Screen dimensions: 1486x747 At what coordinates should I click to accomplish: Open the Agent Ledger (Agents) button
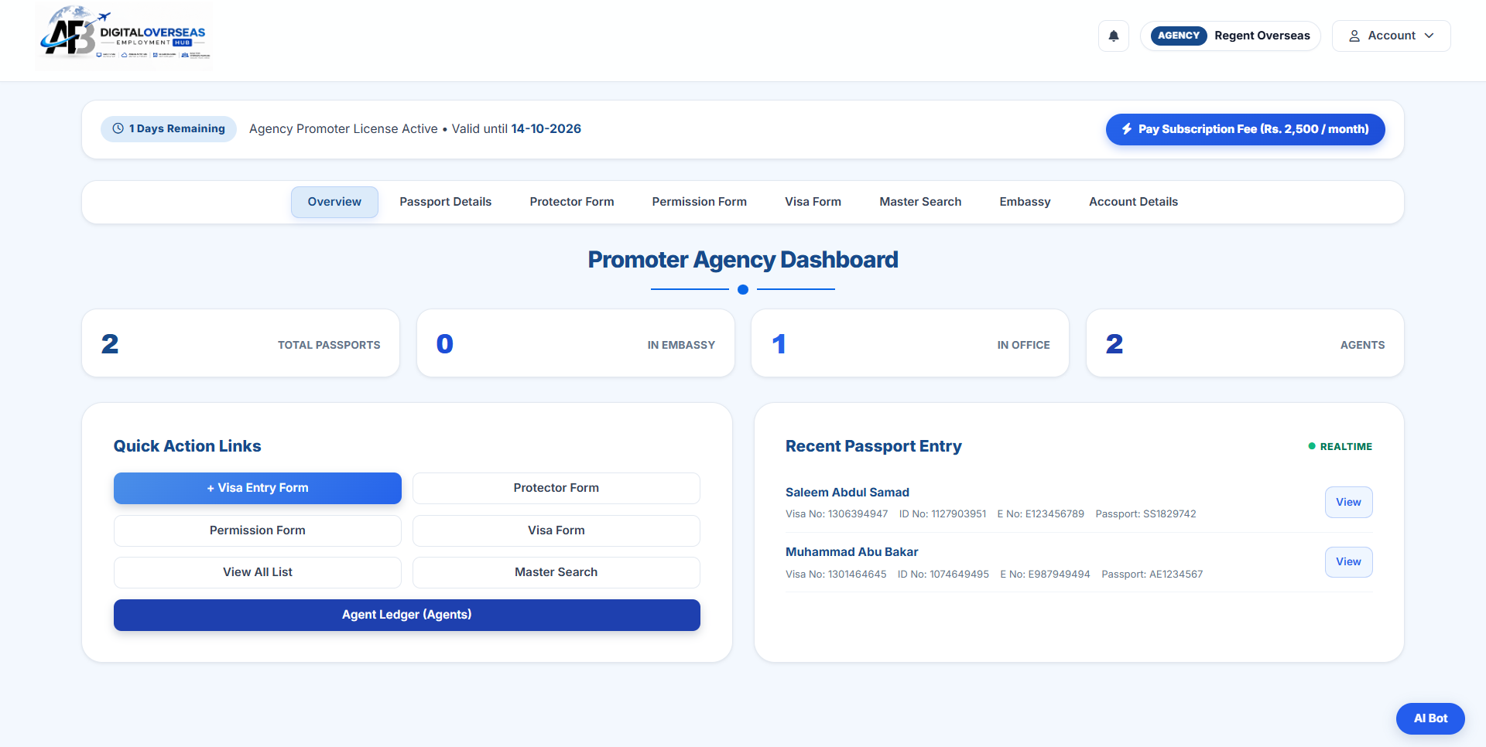(x=407, y=615)
